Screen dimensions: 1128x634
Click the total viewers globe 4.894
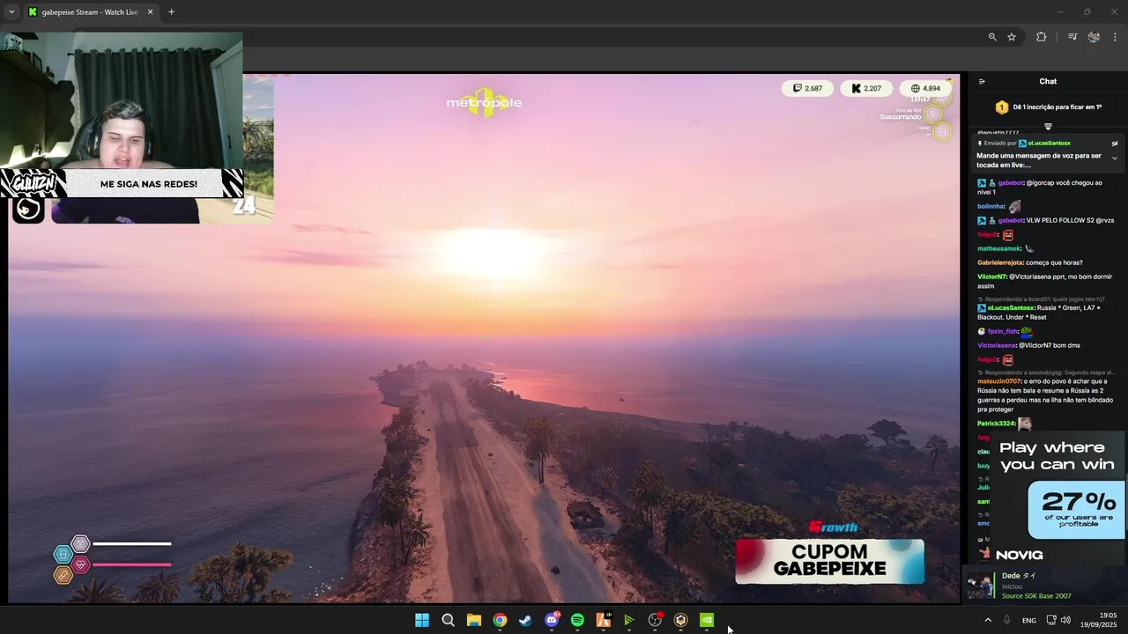coord(925,88)
